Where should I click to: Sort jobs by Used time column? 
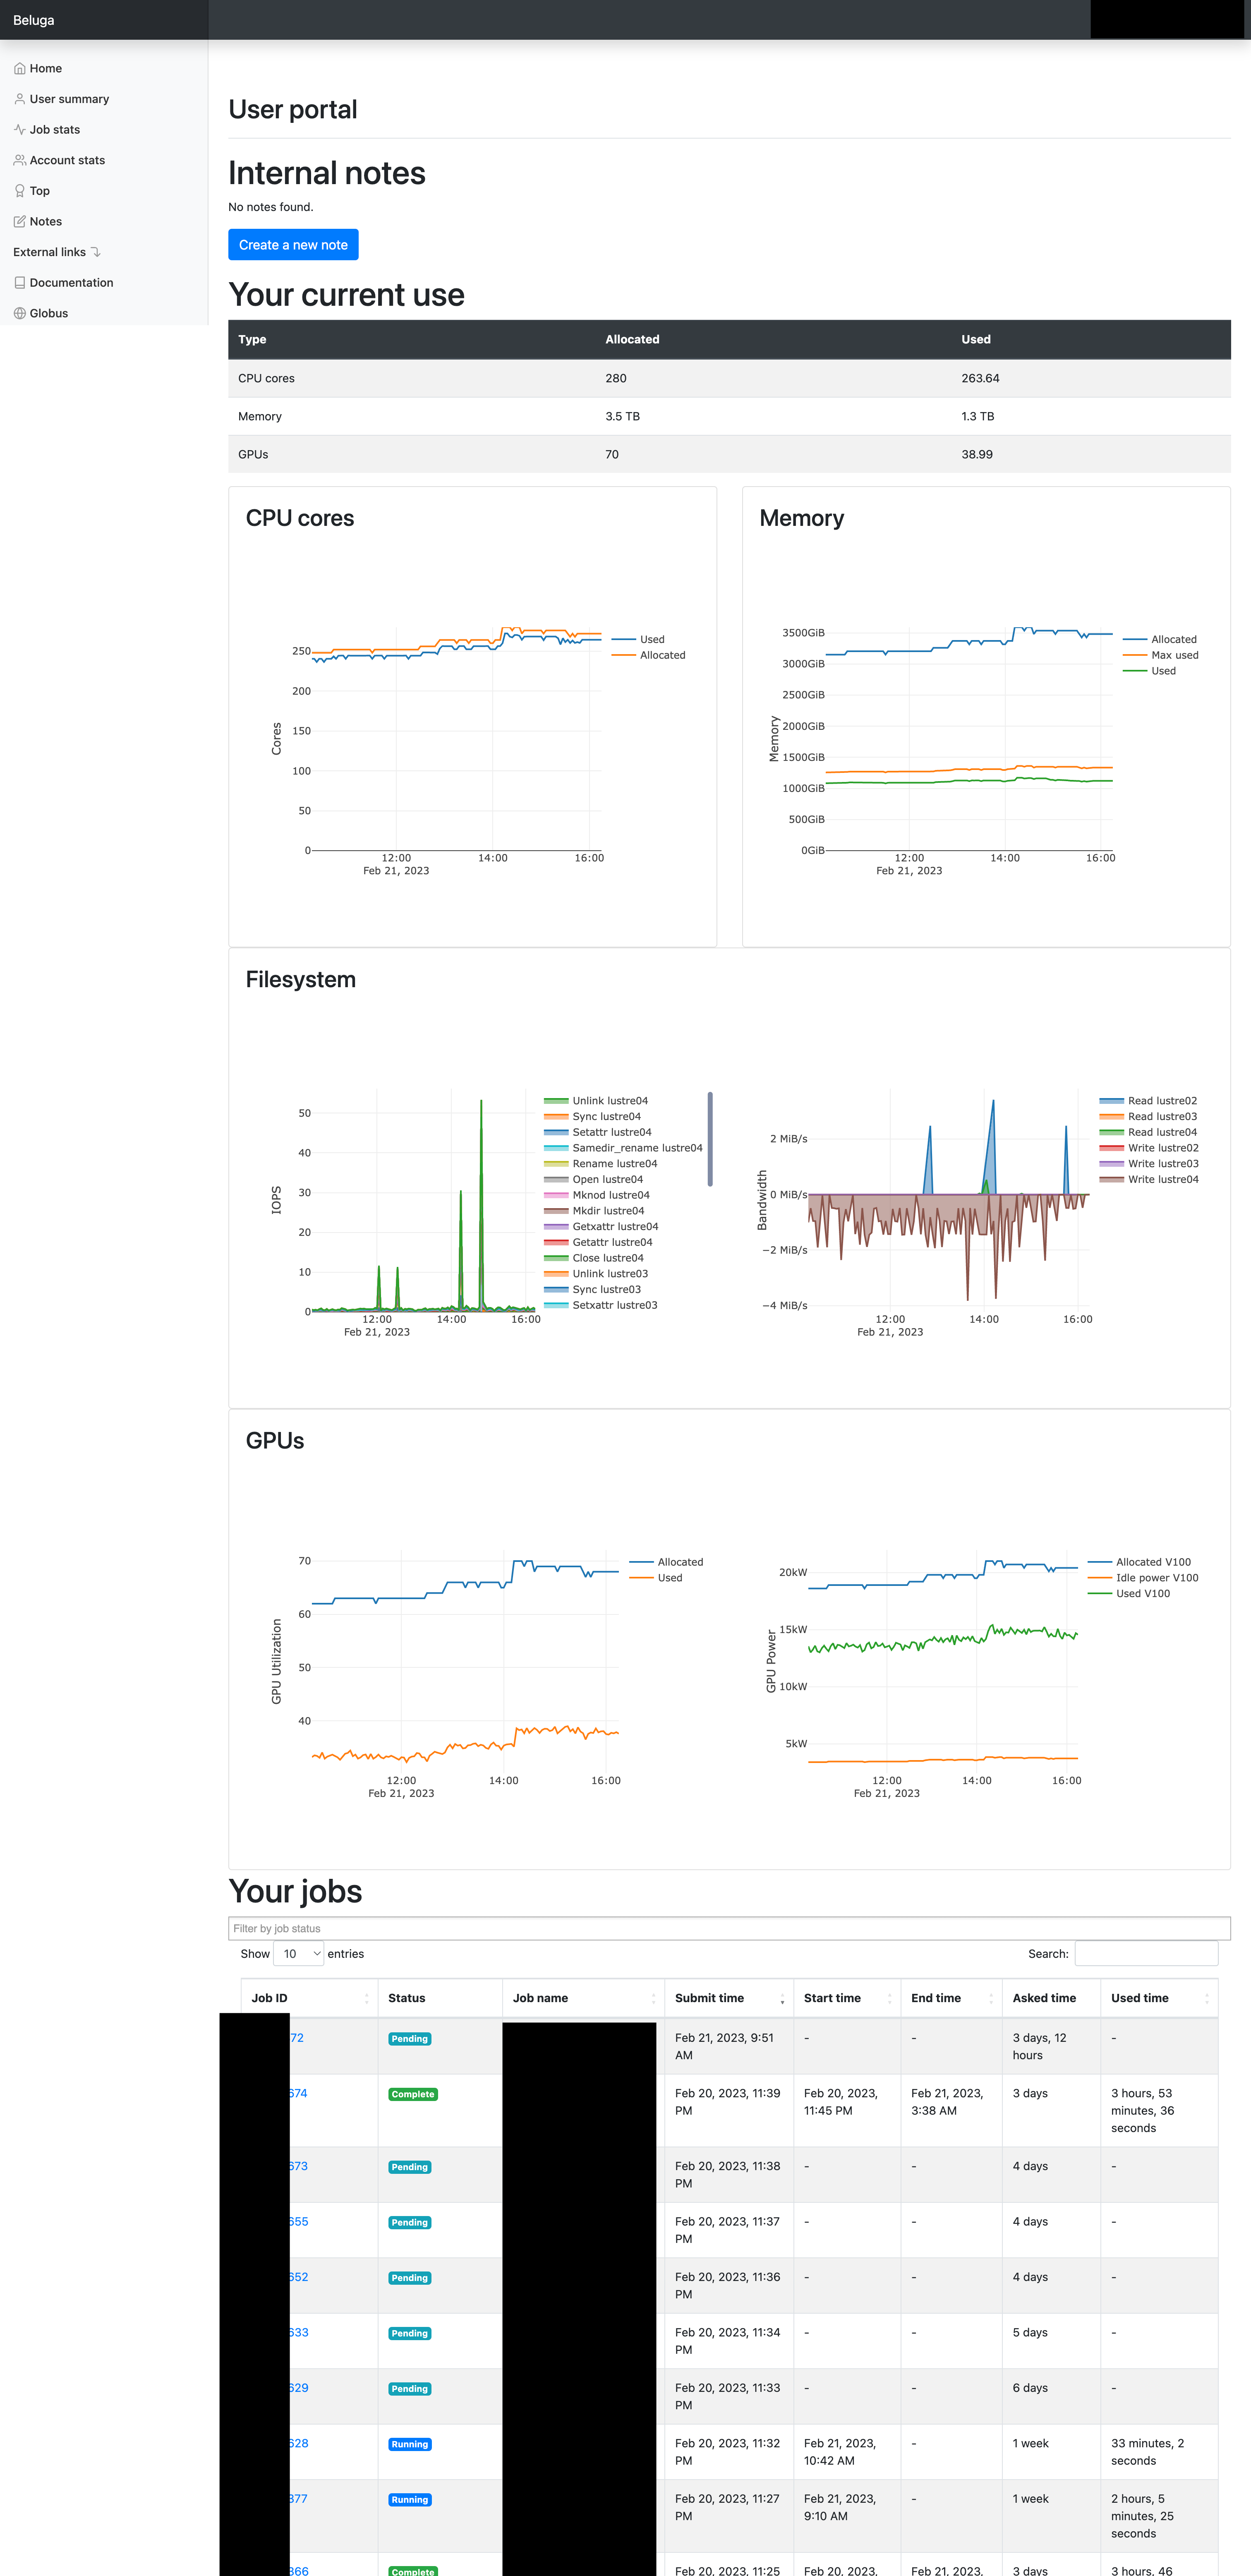tap(1159, 1998)
